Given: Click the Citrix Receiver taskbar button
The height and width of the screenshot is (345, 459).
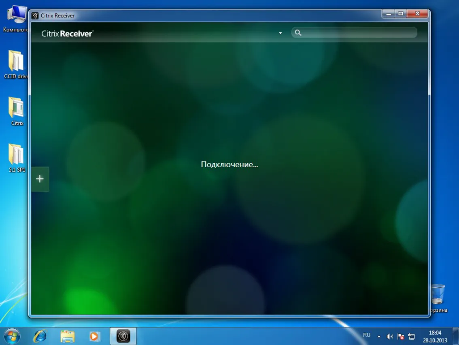Looking at the screenshot, I should tap(123, 336).
